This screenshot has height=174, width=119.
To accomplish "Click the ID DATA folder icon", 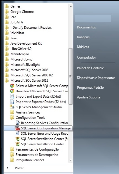I will click(7, 22).
